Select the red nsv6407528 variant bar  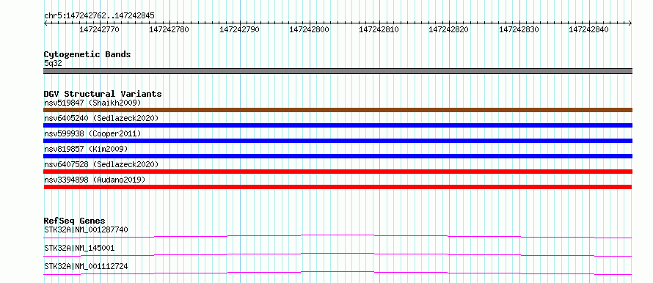[x=338, y=172]
